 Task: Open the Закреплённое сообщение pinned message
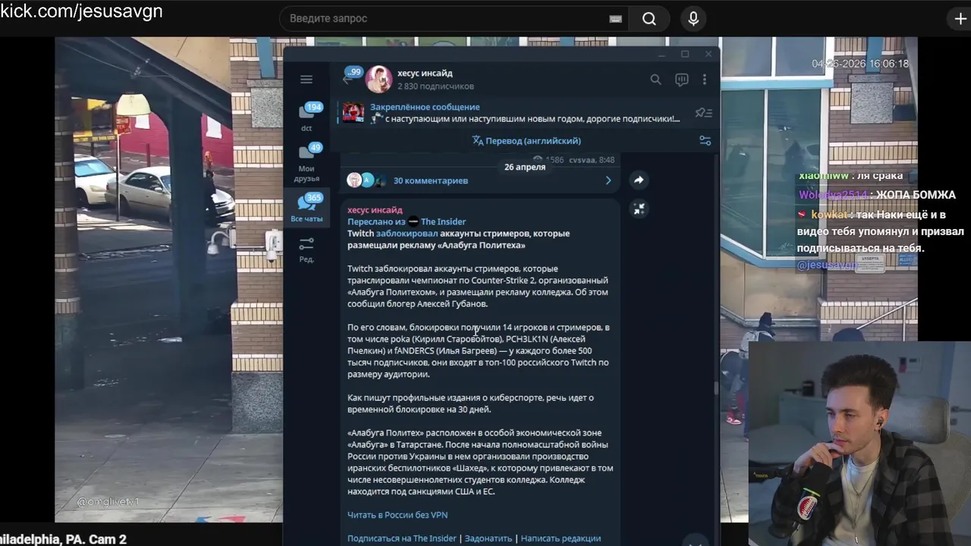click(x=525, y=113)
